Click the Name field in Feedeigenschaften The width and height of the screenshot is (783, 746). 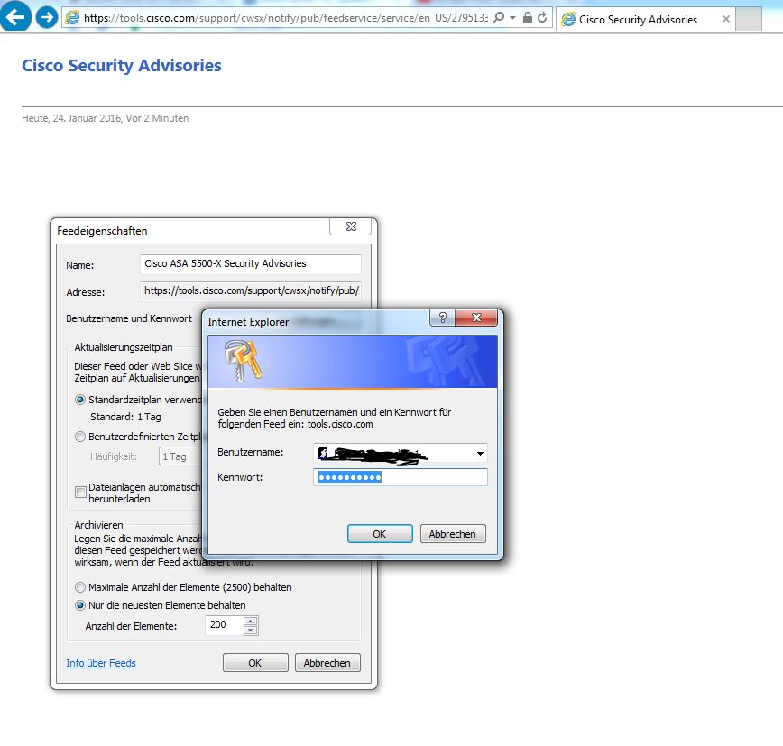coord(251,264)
